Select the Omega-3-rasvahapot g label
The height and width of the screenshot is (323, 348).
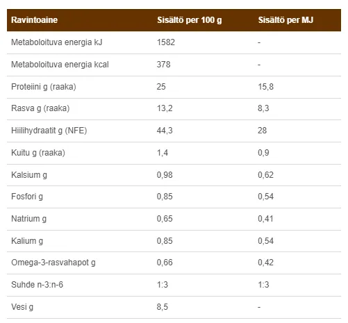[53, 263]
